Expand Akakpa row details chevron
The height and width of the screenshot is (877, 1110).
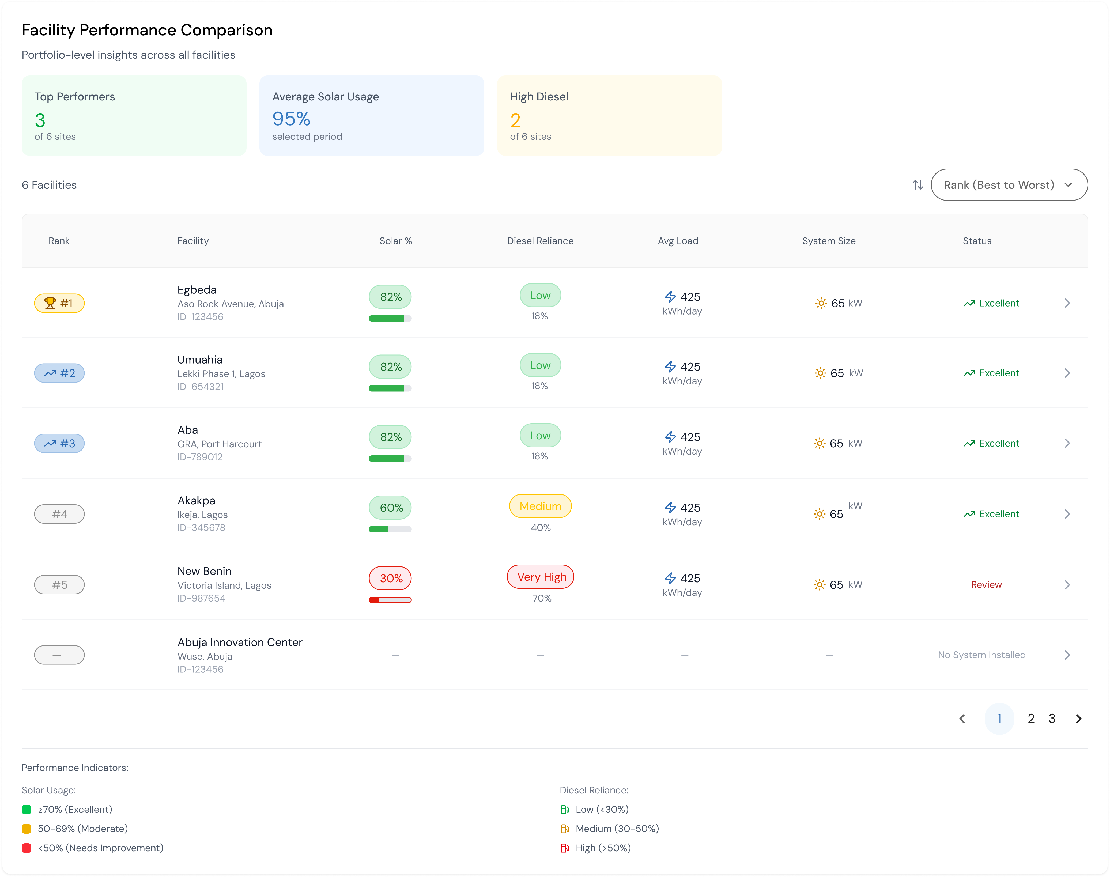(x=1067, y=514)
